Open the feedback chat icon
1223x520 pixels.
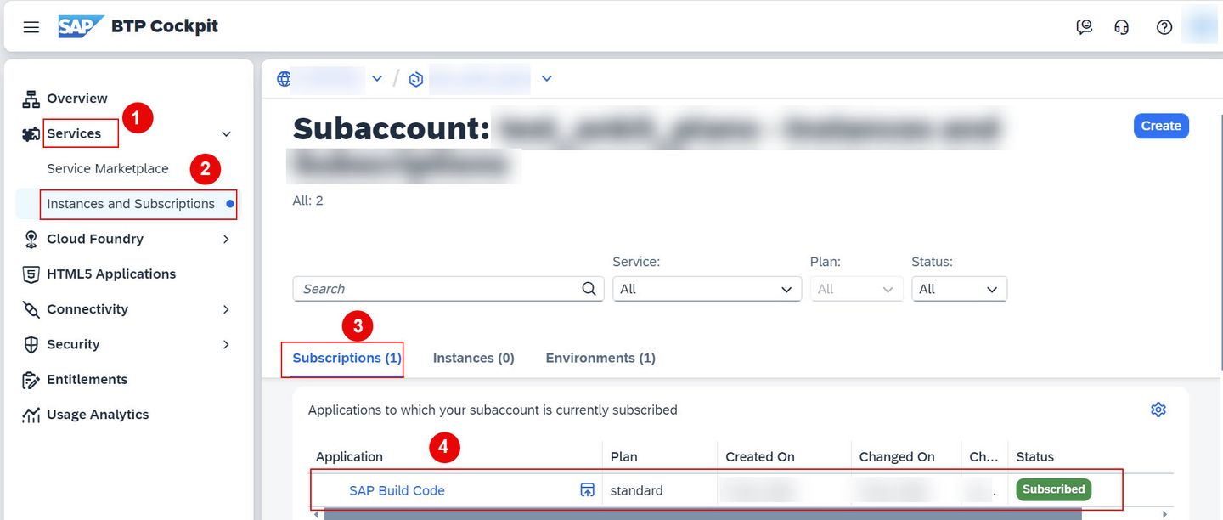(1084, 27)
